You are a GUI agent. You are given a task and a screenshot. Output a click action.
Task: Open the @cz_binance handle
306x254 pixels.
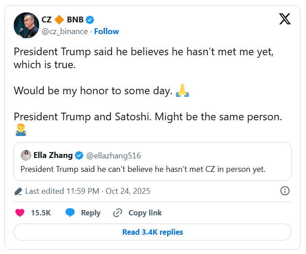66,31
